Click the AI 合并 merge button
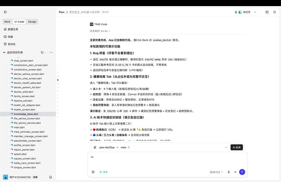281x182 pixels. point(237,147)
